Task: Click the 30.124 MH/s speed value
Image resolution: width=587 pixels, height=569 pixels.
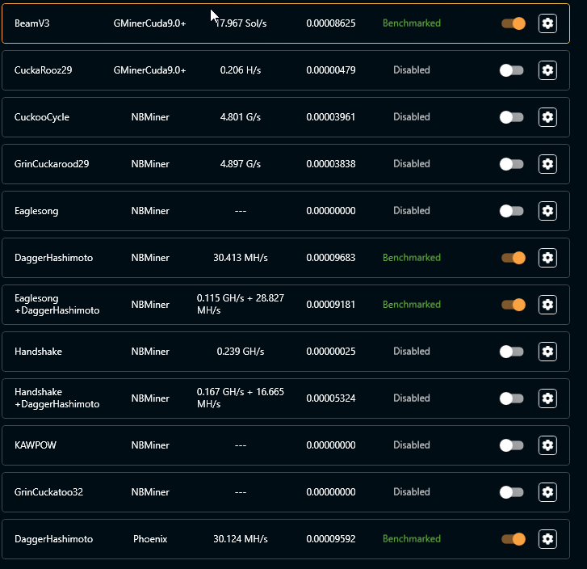Action: coord(241,538)
